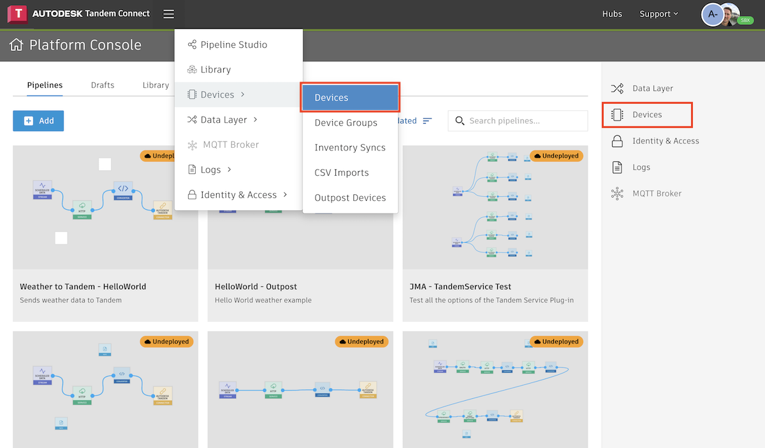Expand the Devices submenu entry

[238, 94]
